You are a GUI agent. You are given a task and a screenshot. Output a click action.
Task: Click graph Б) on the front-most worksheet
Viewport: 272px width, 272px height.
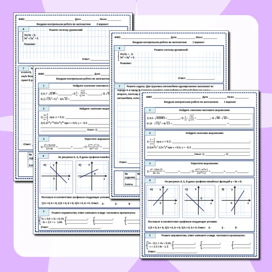coord(199,201)
